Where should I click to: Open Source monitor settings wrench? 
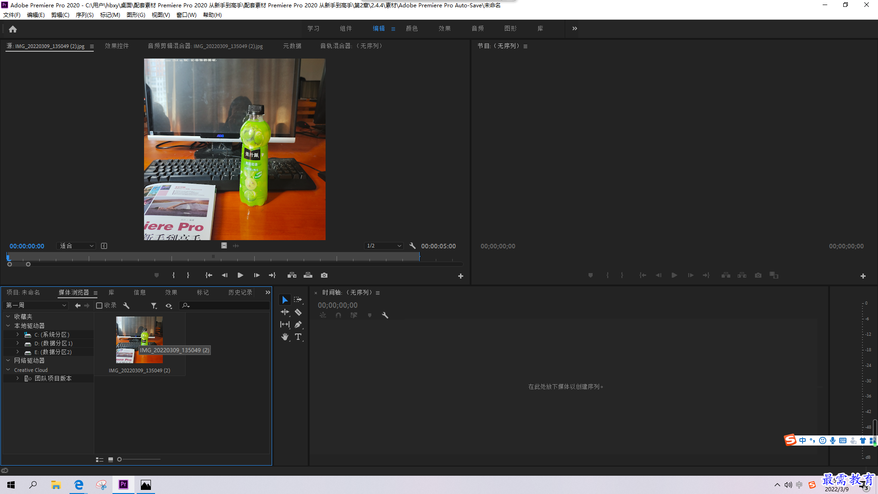click(412, 246)
